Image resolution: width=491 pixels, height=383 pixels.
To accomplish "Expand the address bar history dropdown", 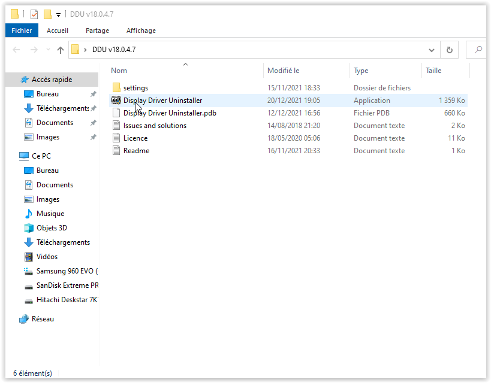I will 432,50.
